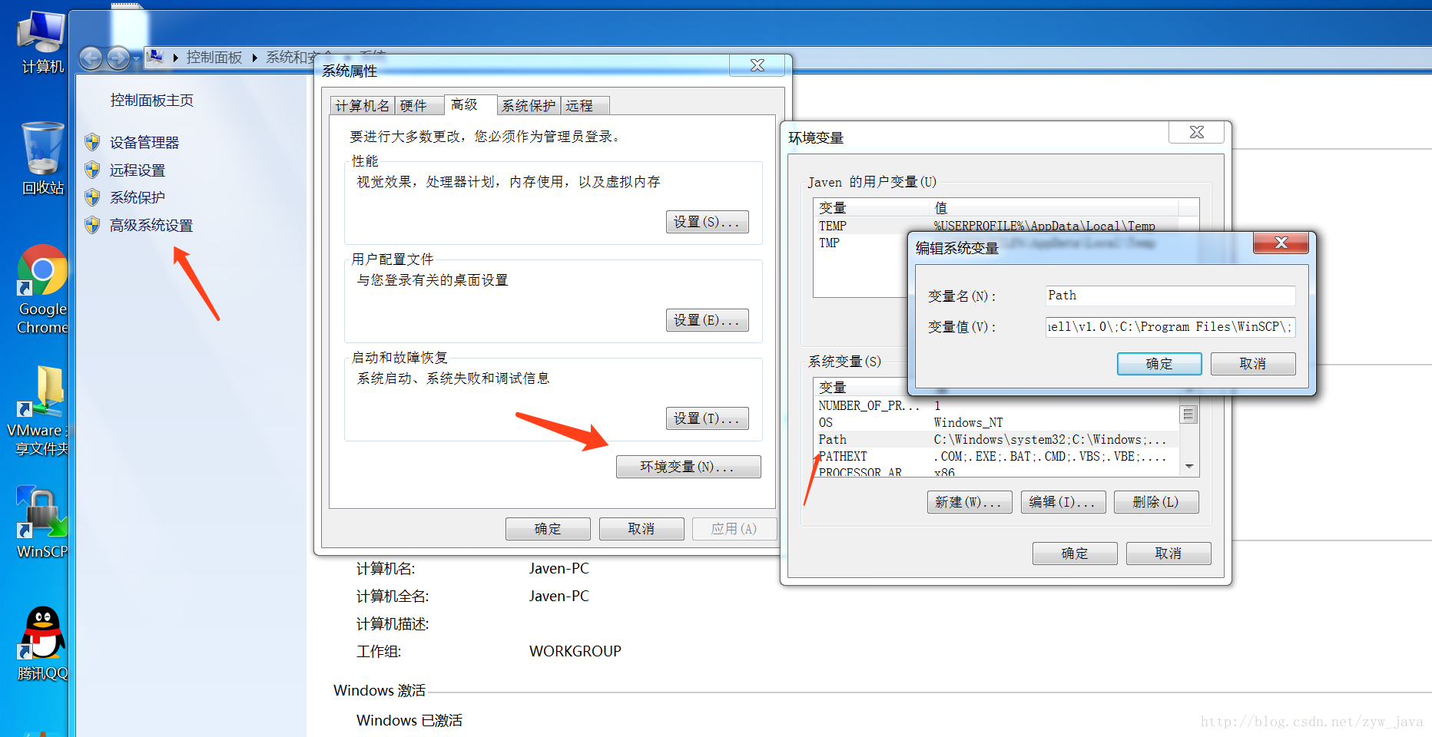
Task: Switch to the 系统保护 tab
Action: (x=529, y=106)
